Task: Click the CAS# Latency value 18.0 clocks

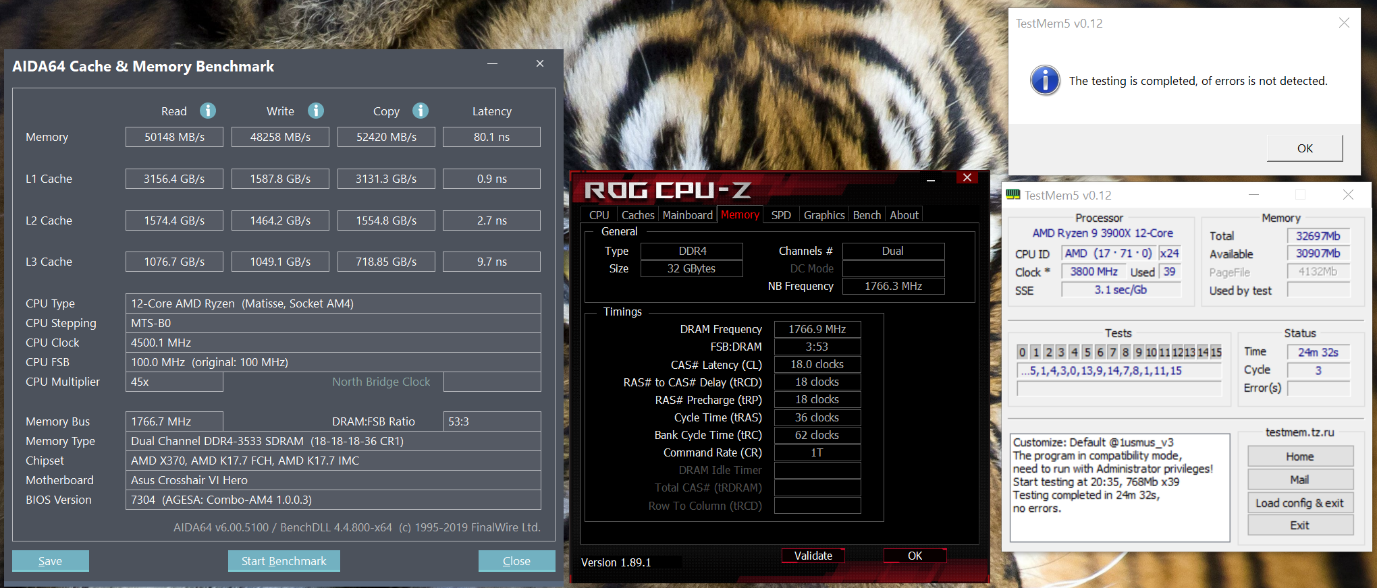Action: coord(817,364)
